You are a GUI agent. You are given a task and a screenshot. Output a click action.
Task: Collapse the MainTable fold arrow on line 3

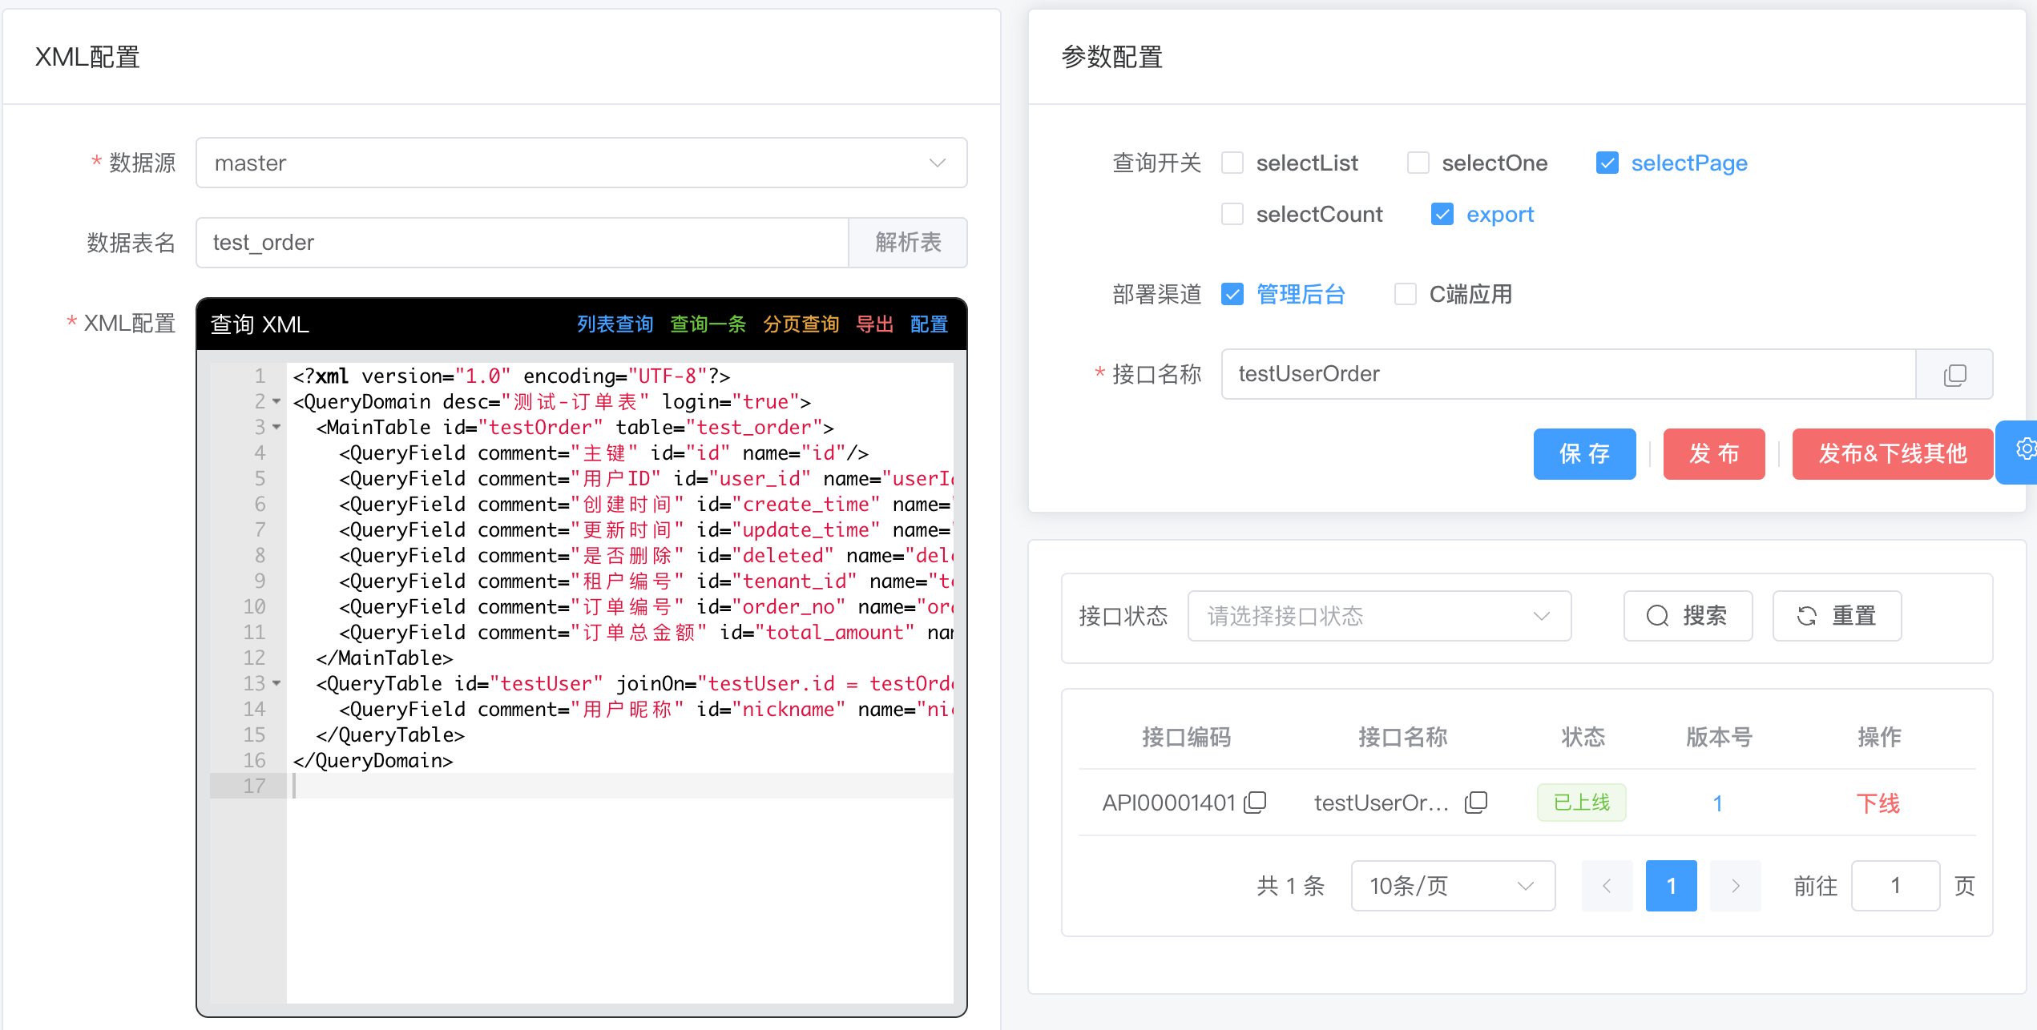(x=276, y=428)
